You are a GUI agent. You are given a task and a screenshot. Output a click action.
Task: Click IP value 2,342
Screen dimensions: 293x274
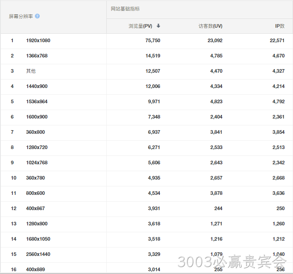[x=279, y=163]
